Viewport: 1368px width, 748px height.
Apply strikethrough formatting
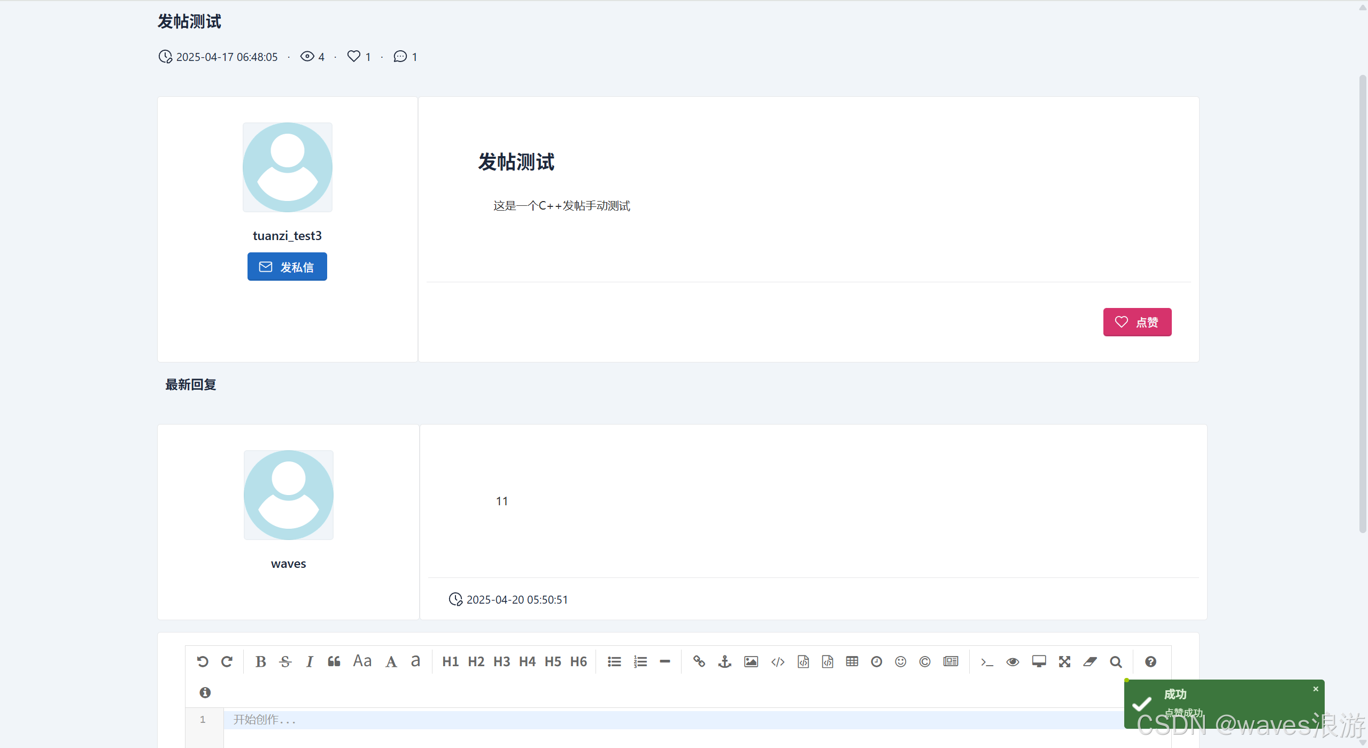[x=285, y=661]
